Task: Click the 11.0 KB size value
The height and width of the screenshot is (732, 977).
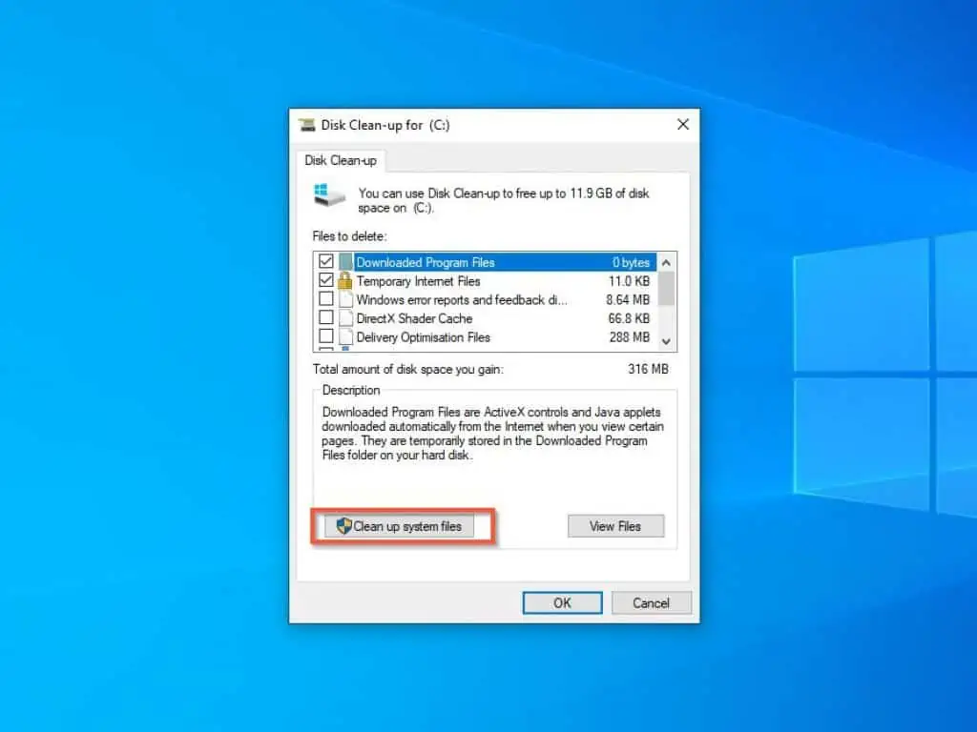Action: (x=630, y=281)
